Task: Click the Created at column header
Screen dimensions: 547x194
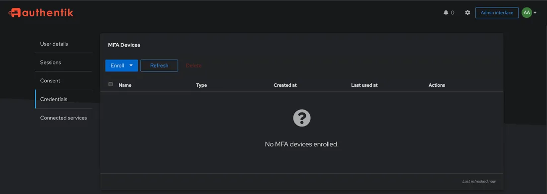Action: 285,85
